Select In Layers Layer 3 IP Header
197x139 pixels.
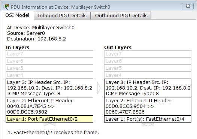(x=49, y=88)
